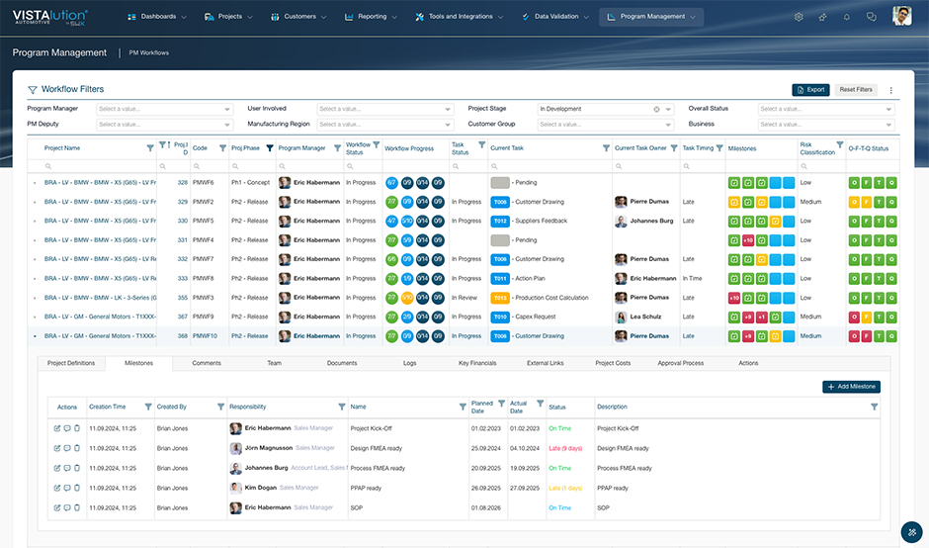Click the Responsibility filter icon in milestones table
The width and height of the screenshot is (929, 548).
[341, 407]
